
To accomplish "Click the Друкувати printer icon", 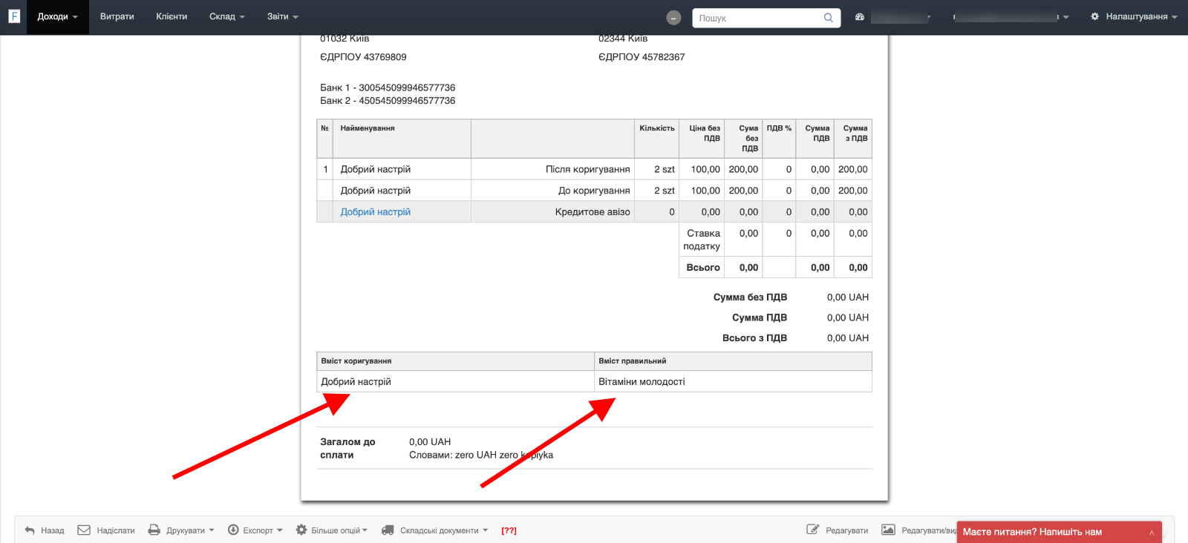I will pyautogui.click(x=154, y=530).
